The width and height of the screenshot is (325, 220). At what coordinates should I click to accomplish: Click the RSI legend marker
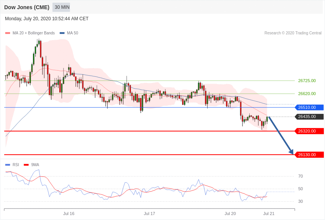pyautogui.click(x=8, y=165)
